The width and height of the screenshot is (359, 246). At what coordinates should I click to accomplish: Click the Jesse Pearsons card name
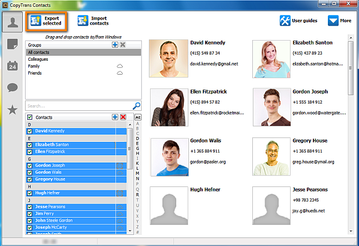point(310,190)
